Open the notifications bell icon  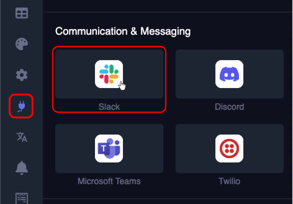[22, 168]
